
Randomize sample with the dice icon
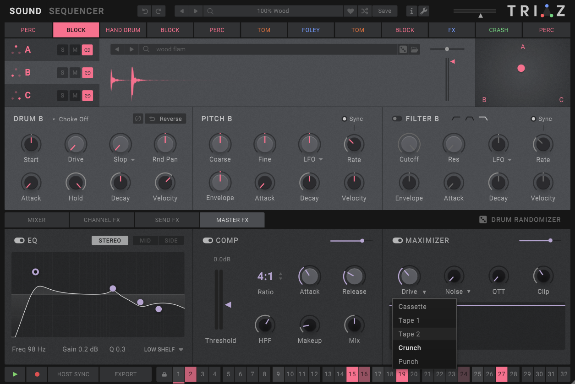click(403, 49)
